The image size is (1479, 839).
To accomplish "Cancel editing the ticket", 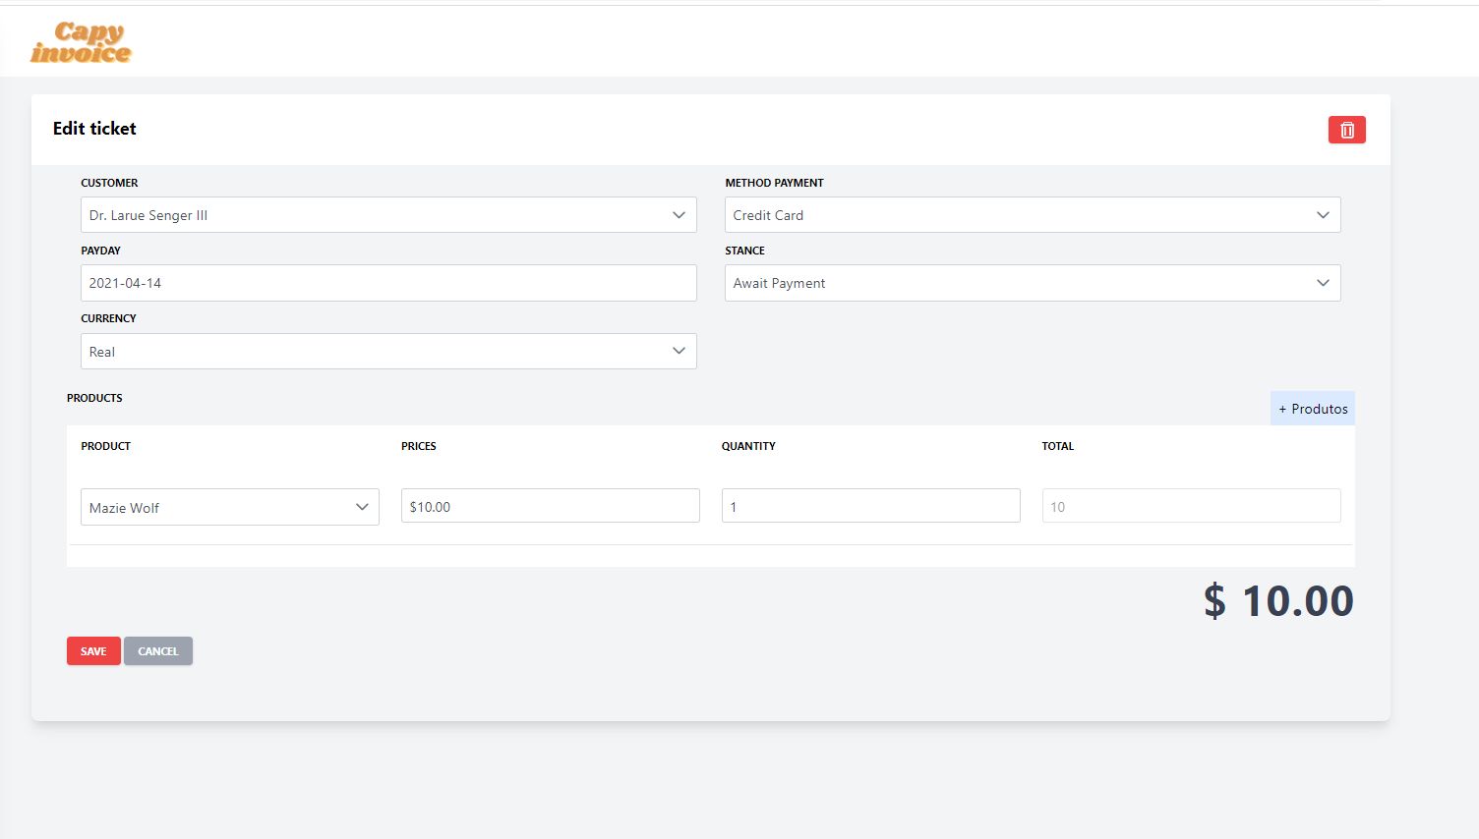I will coord(158,651).
